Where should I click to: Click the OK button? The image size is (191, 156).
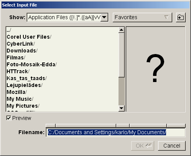tap(143, 146)
